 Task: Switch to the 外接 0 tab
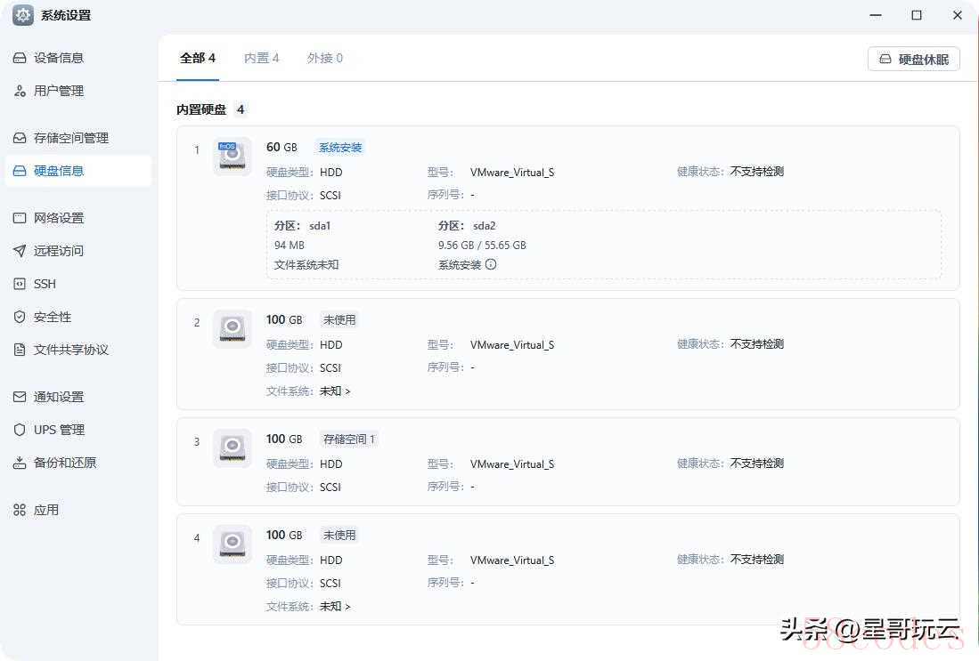(x=324, y=58)
